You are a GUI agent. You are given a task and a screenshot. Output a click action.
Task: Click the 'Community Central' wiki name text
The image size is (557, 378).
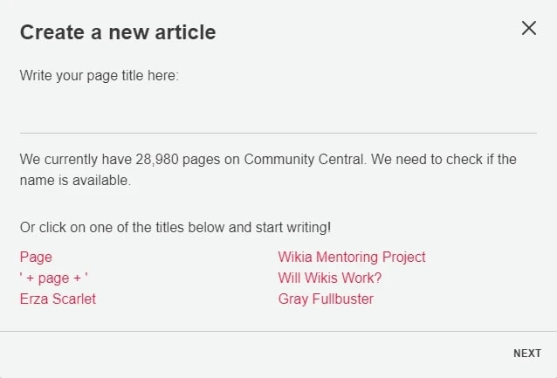(x=299, y=160)
